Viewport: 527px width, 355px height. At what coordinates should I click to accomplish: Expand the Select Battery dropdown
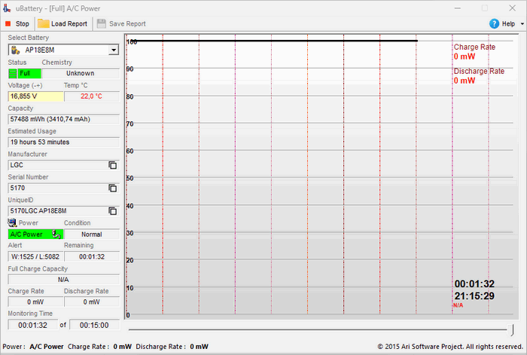(113, 50)
